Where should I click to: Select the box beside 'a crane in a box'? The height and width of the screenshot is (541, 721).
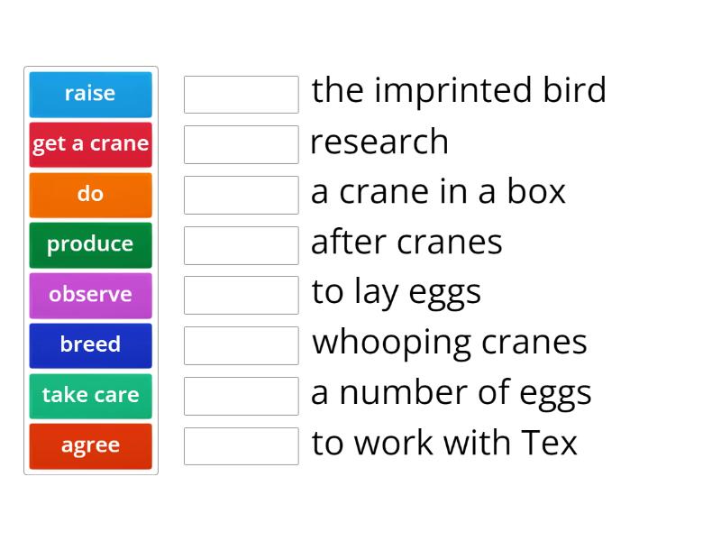pyautogui.click(x=241, y=194)
